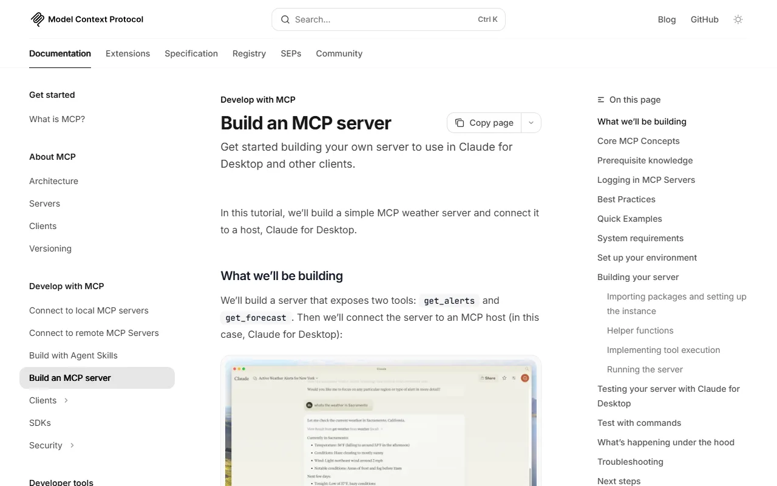Switch to the Extensions tab
The width and height of the screenshot is (777, 486).
(x=127, y=53)
